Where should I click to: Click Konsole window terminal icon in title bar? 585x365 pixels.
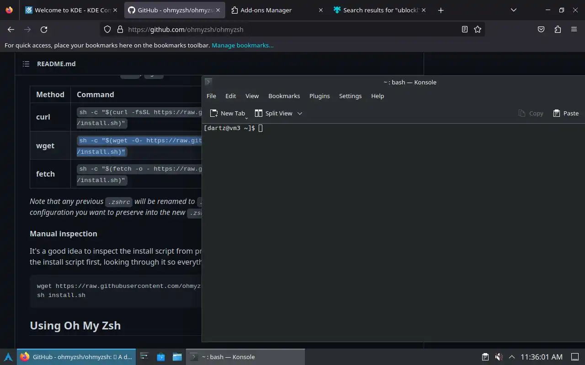click(x=208, y=82)
